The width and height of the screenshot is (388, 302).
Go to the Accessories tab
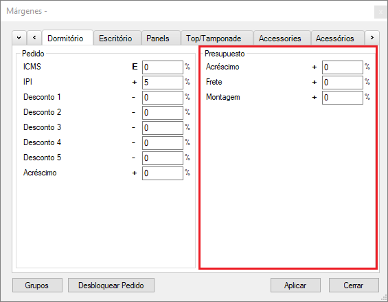point(280,39)
